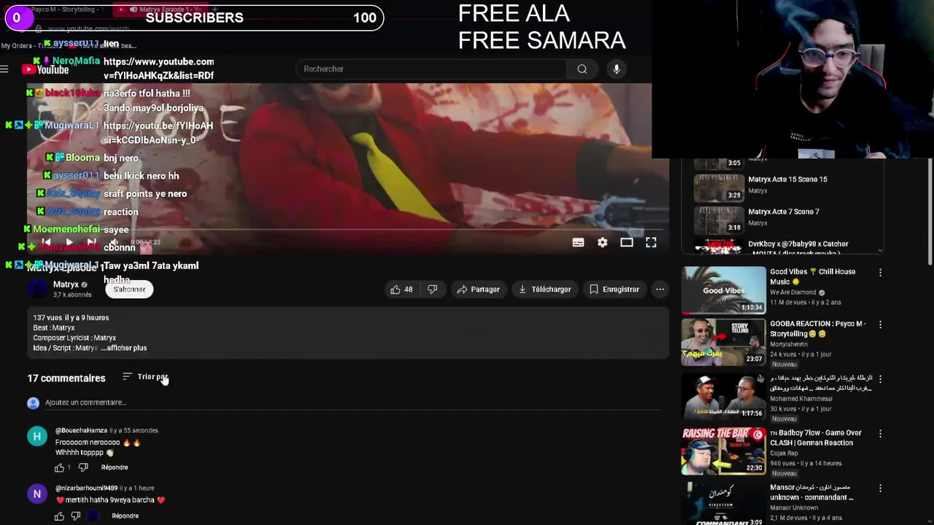Open GOOBA REACTION Psyco M thumbnail
This screenshot has height=525, width=934.
pos(724,341)
